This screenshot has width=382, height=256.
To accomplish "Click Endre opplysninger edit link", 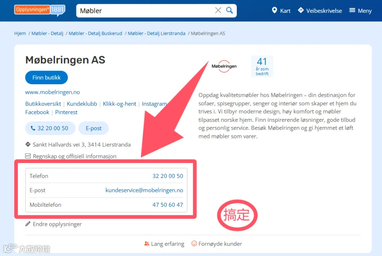I will coord(53,224).
